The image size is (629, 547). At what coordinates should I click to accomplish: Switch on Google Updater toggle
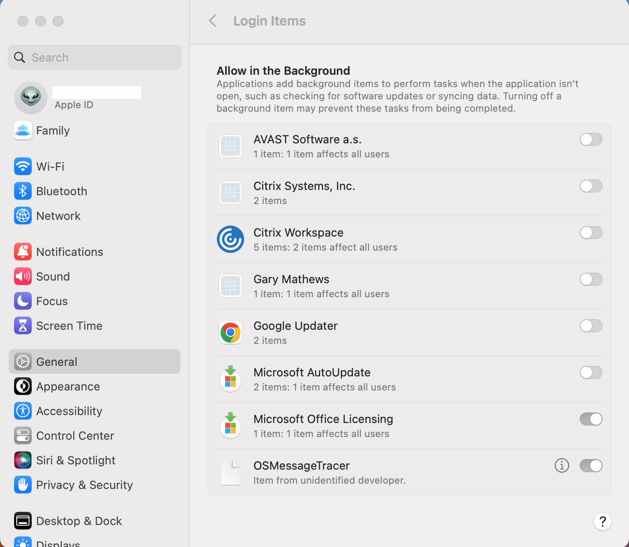591,326
